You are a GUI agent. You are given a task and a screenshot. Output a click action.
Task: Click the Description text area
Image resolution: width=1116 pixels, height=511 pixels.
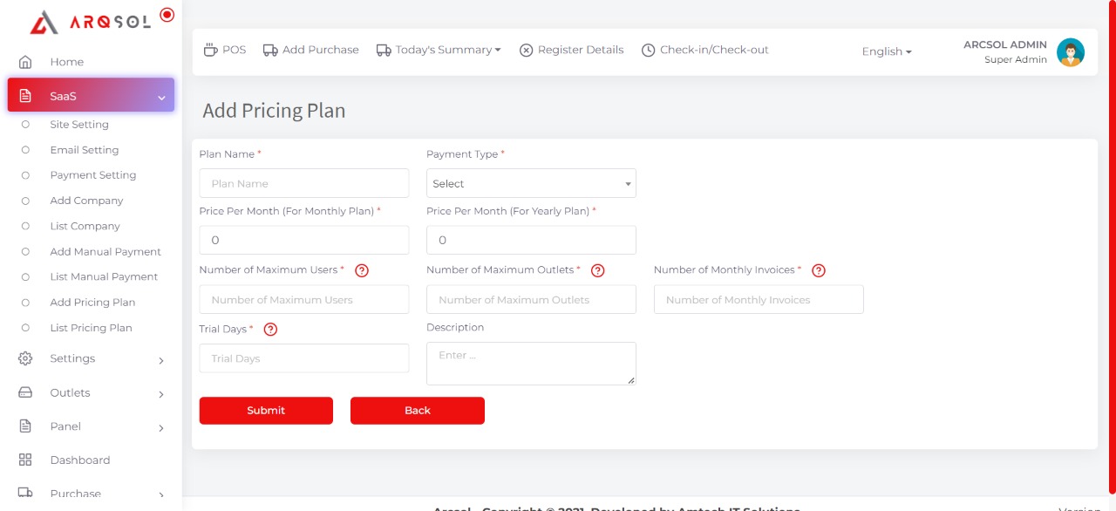point(530,363)
